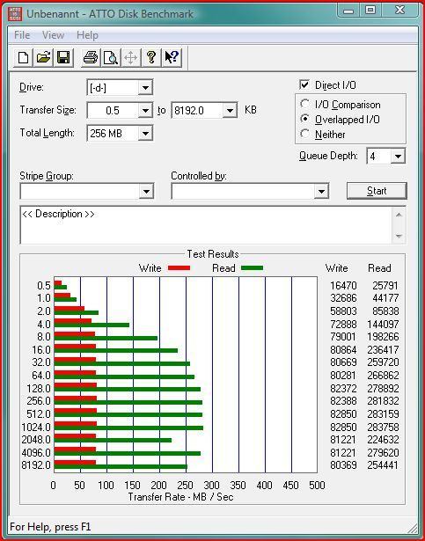Click the ATTO application icon in title bar
This screenshot has width=425, height=541.
(15, 14)
